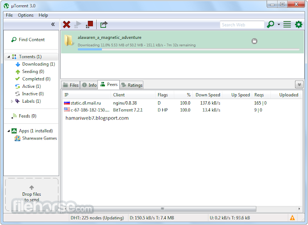The height and width of the screenshot is (225, 308).
Task: Sort peers by IP column header
Action: [87, 95]
